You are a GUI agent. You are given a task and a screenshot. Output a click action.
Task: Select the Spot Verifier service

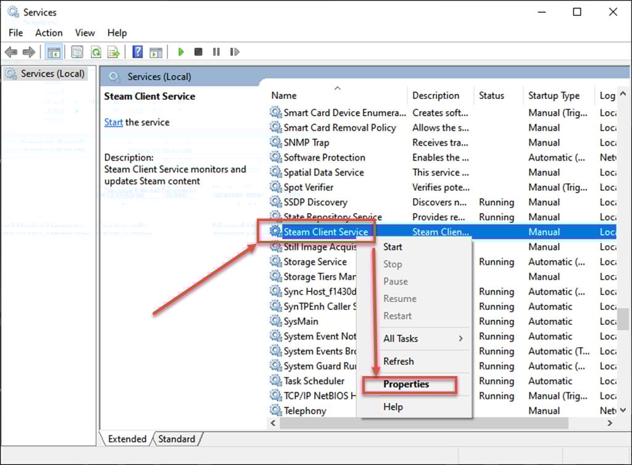click(442, 187)
